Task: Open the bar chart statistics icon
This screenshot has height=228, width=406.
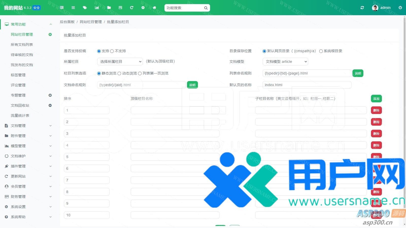Action: pyautogui.click(x=97, y=8)
